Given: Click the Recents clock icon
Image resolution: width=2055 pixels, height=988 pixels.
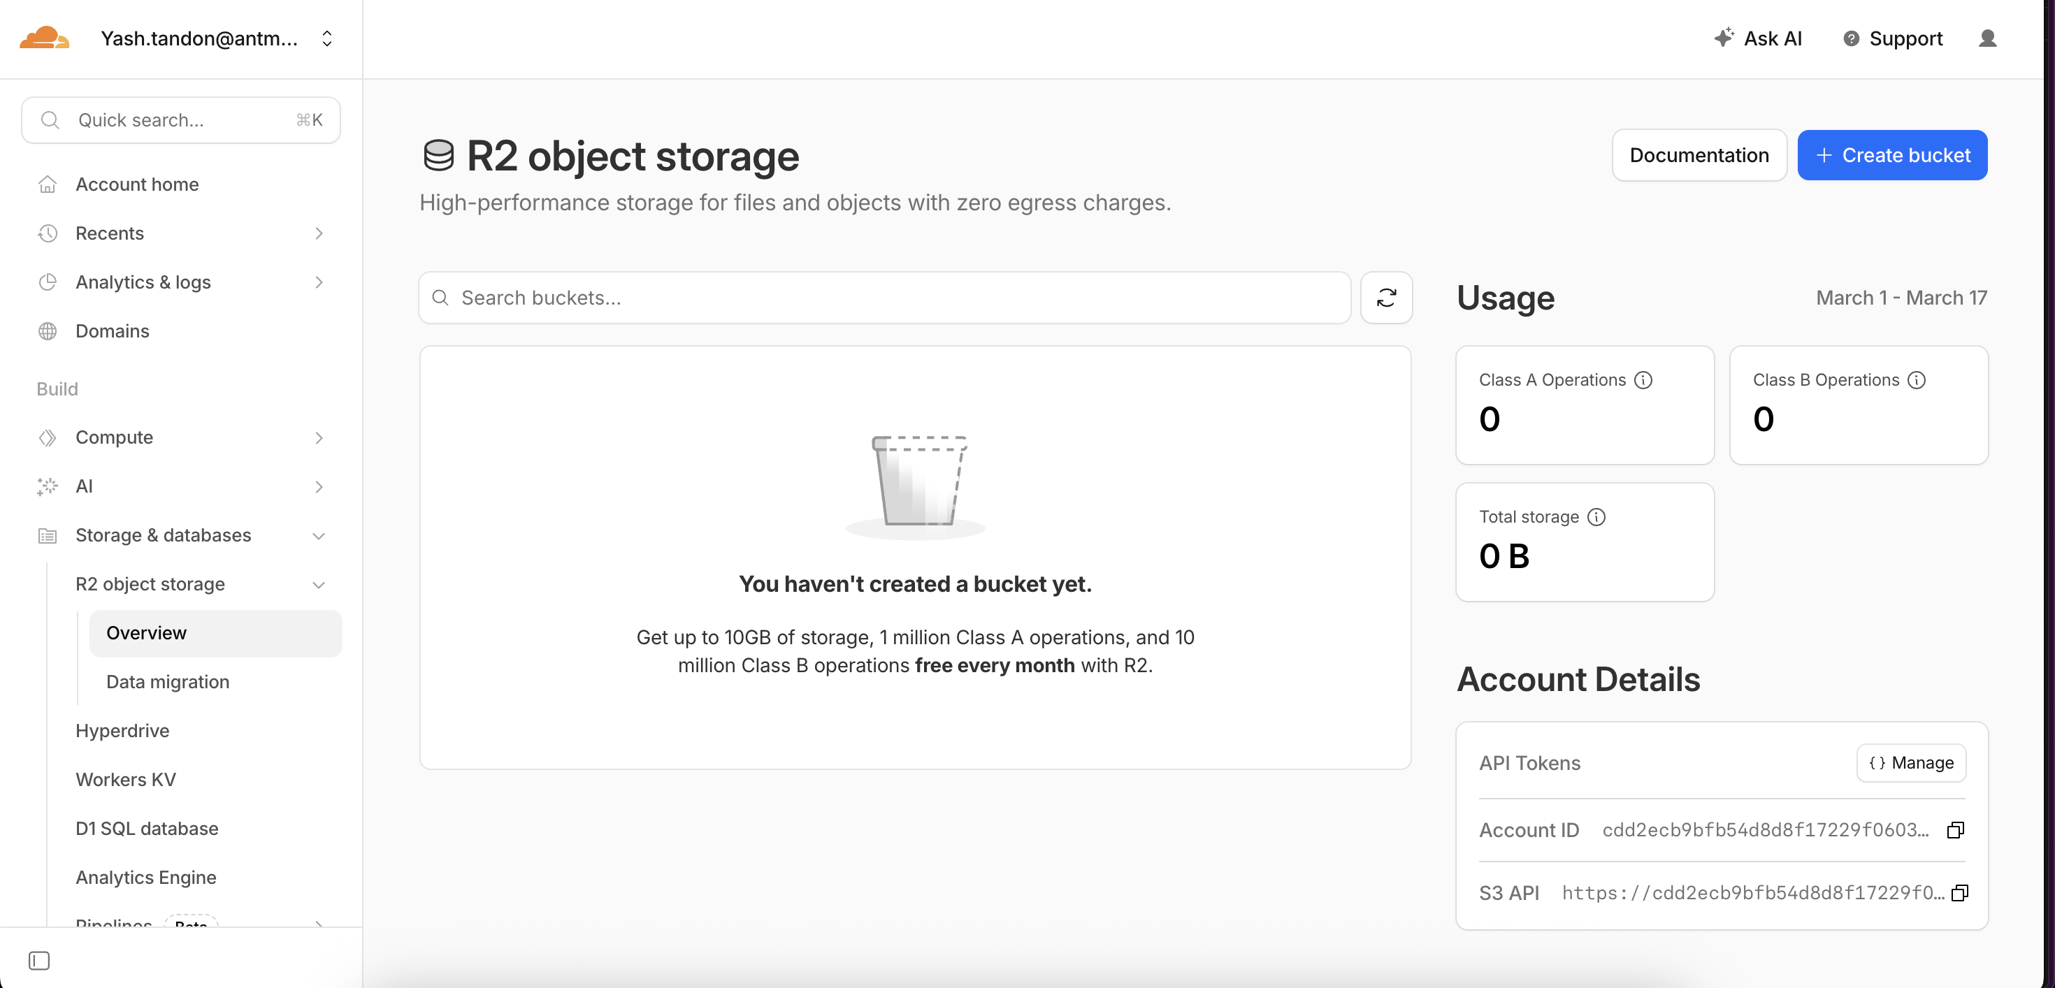Looking at the screenshot, I should 48,233.
